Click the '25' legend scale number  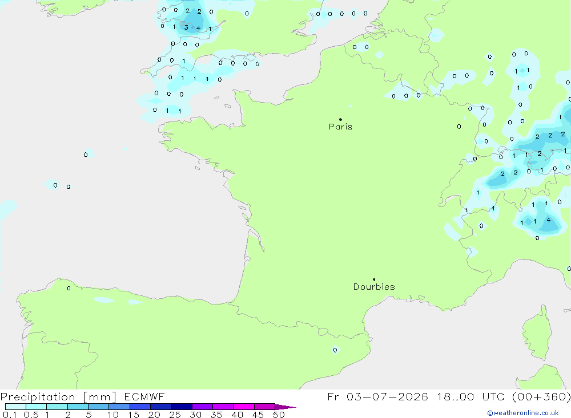click(175, 415)
